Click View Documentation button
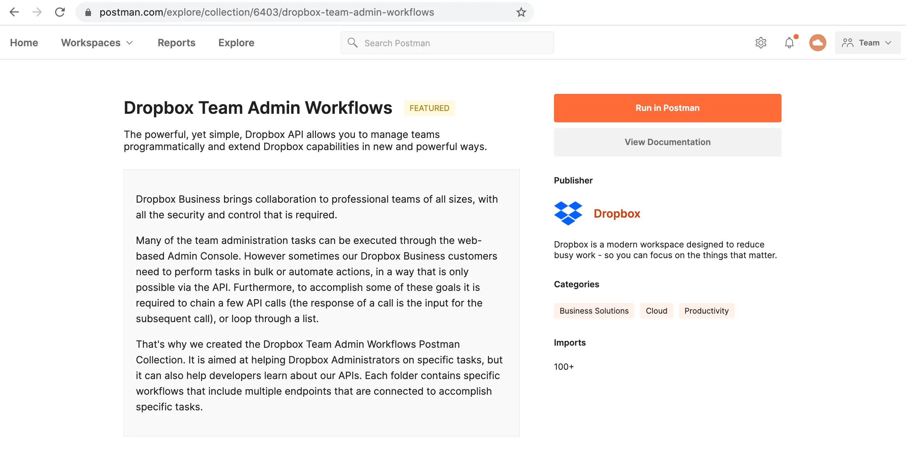This screenshot has width=906, height=453. [x=667, y=142]
